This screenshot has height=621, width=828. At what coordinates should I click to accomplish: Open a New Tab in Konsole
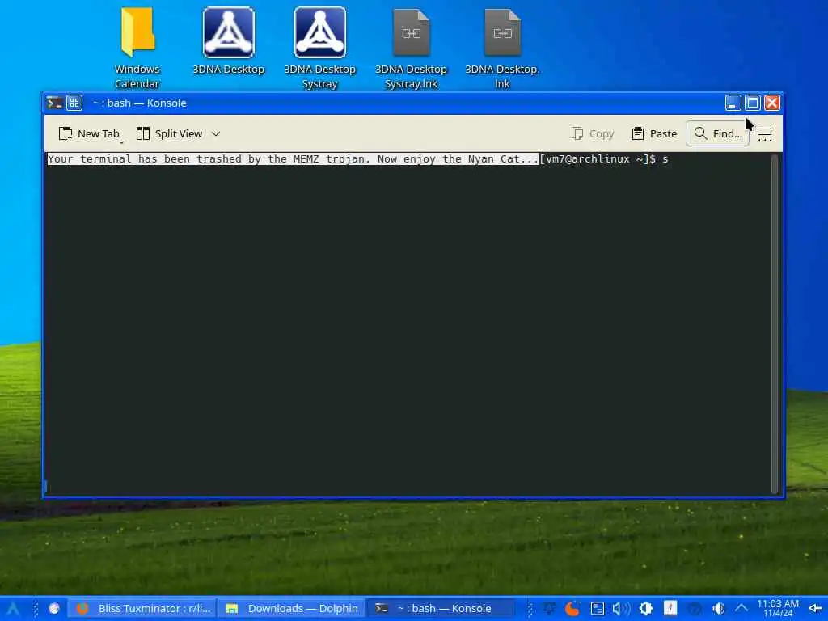[89, 133]
